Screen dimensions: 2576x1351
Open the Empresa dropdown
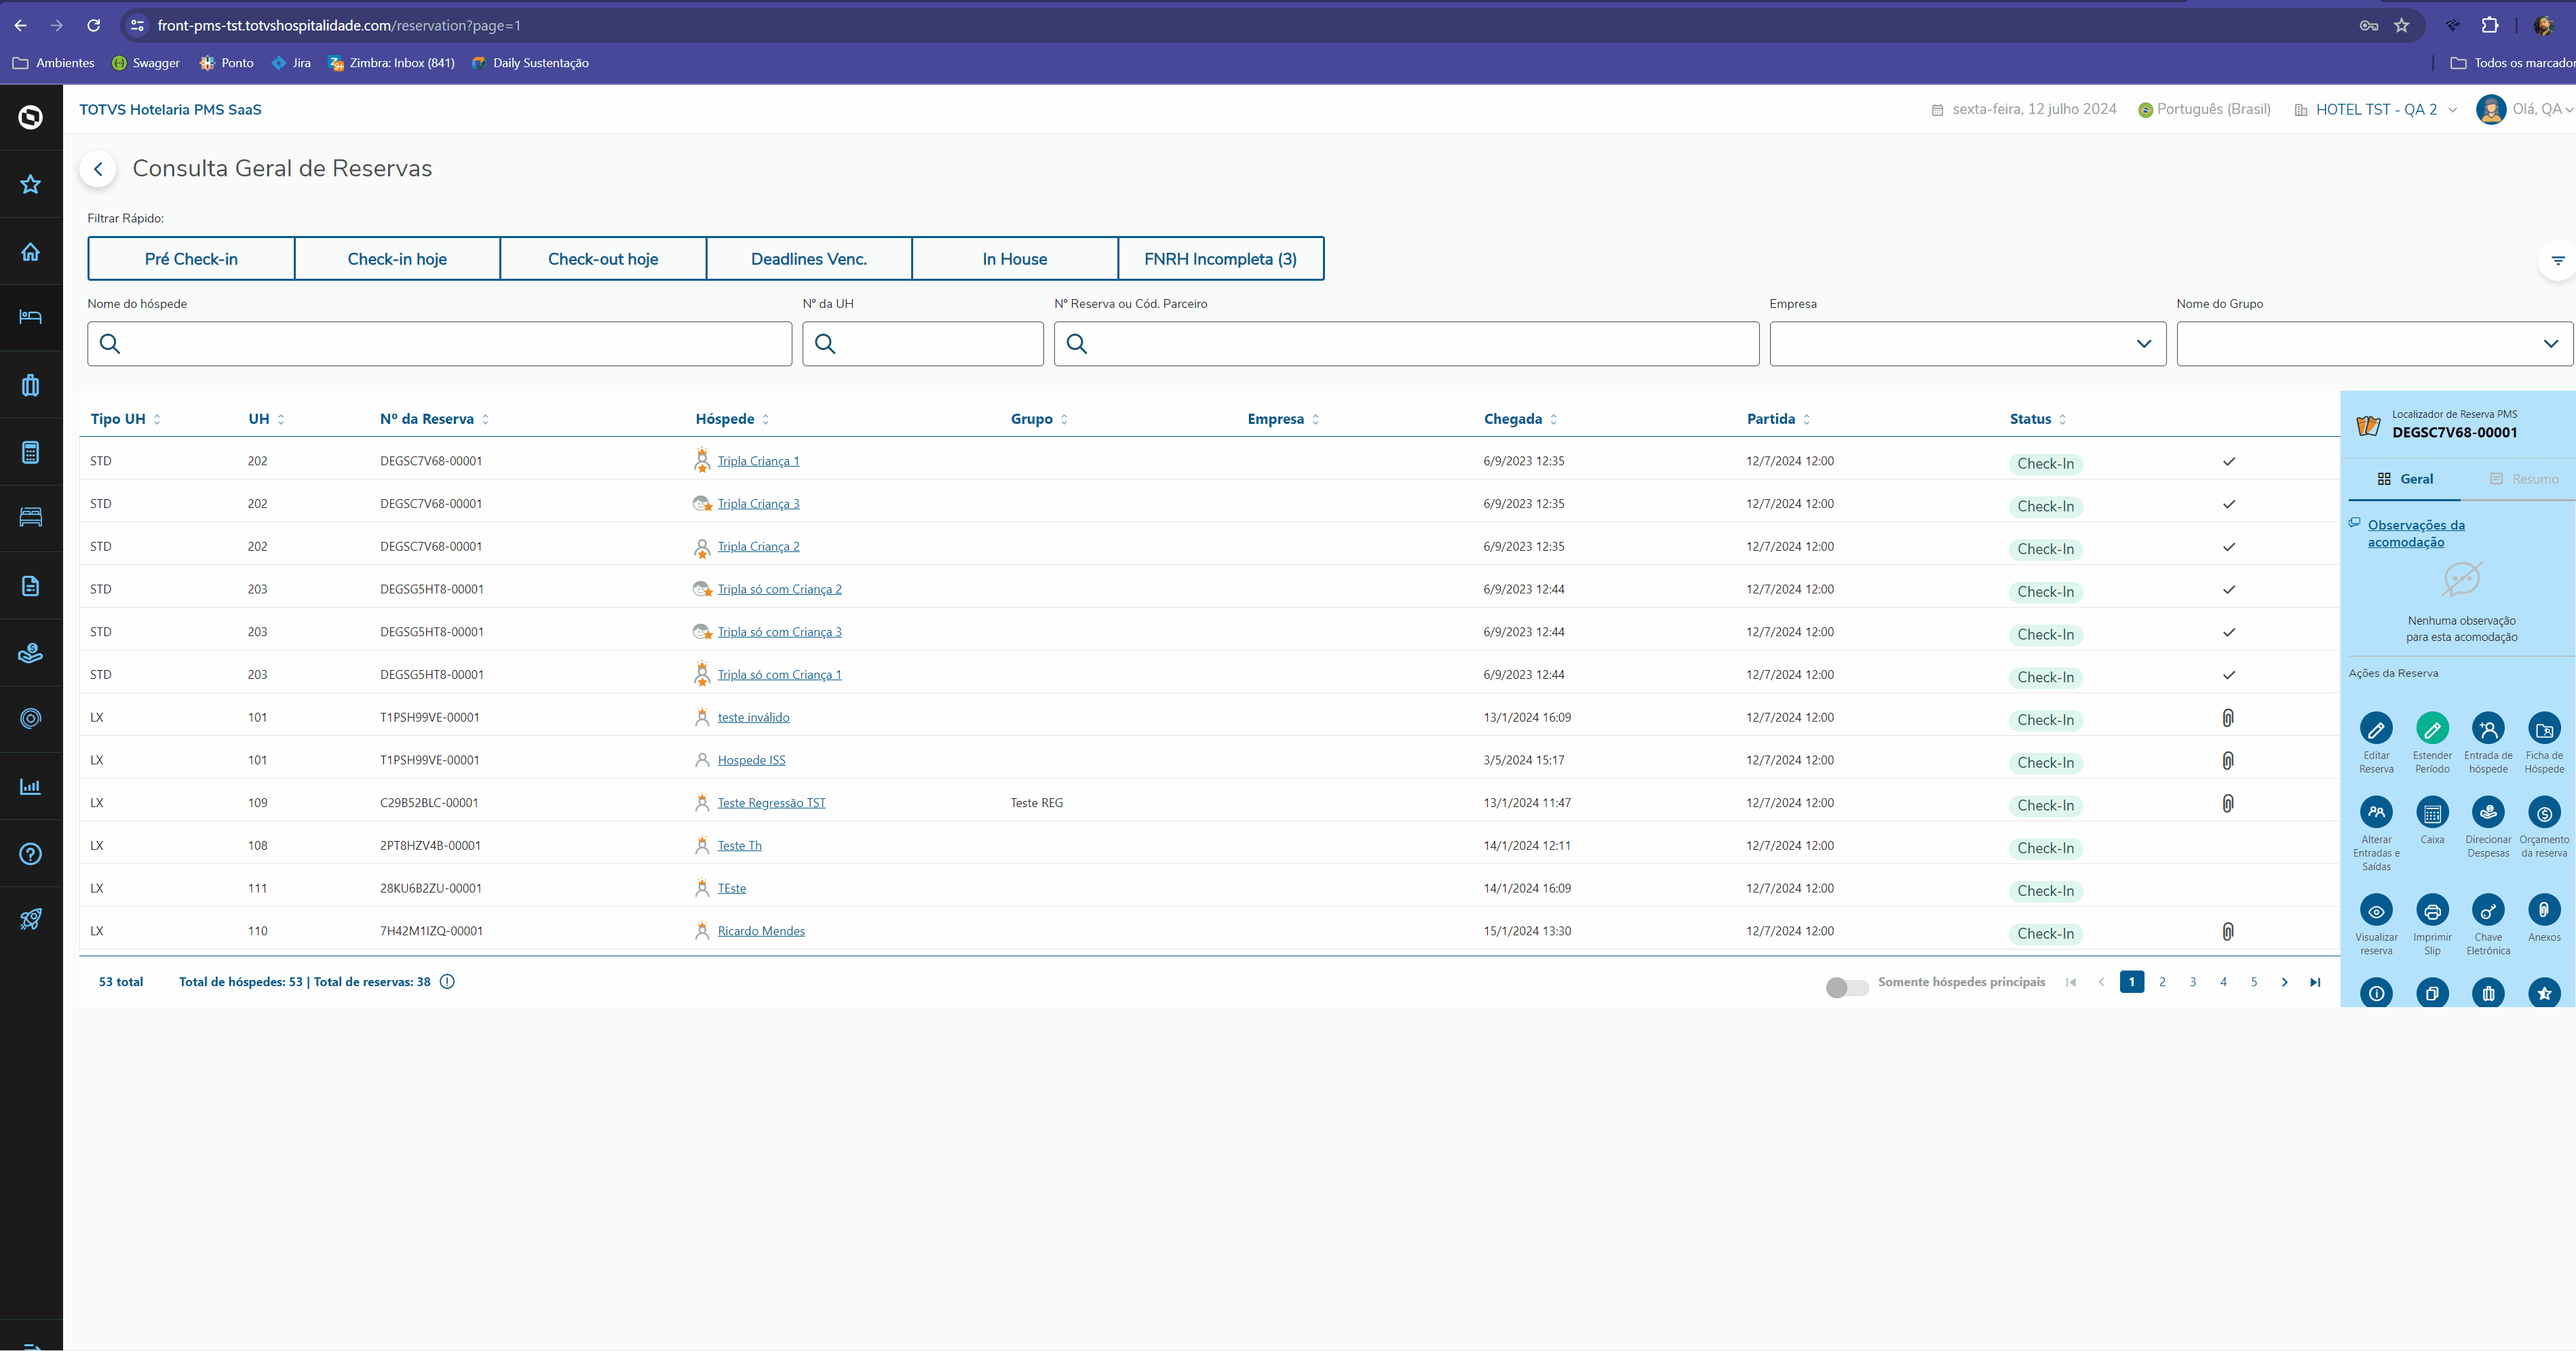[1967, 344]
